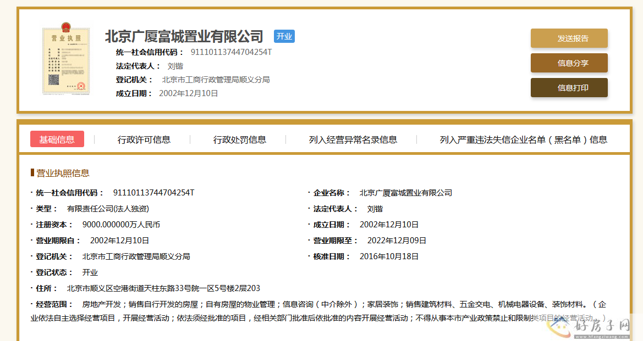Open the 行政处罚信息 tab

239,139
